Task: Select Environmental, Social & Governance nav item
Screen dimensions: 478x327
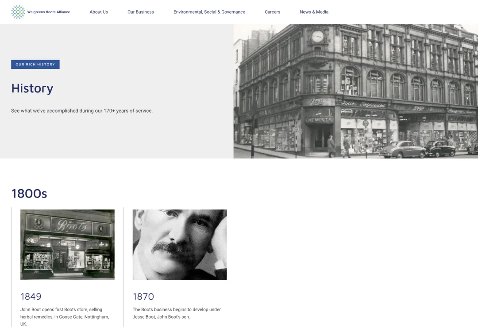Action: 209,12
